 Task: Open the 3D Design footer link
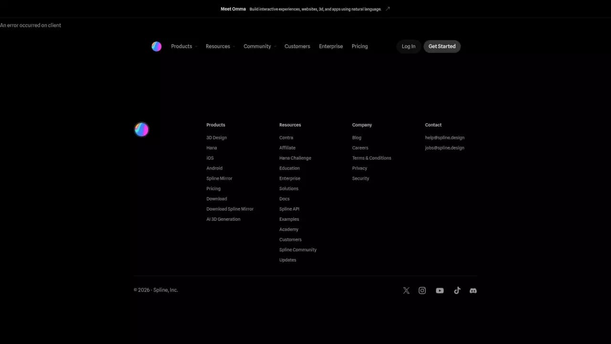pyautogui.click(x=217, y=138)
